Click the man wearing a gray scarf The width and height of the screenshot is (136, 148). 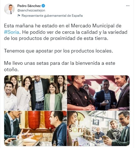click(x=114, y=131)
